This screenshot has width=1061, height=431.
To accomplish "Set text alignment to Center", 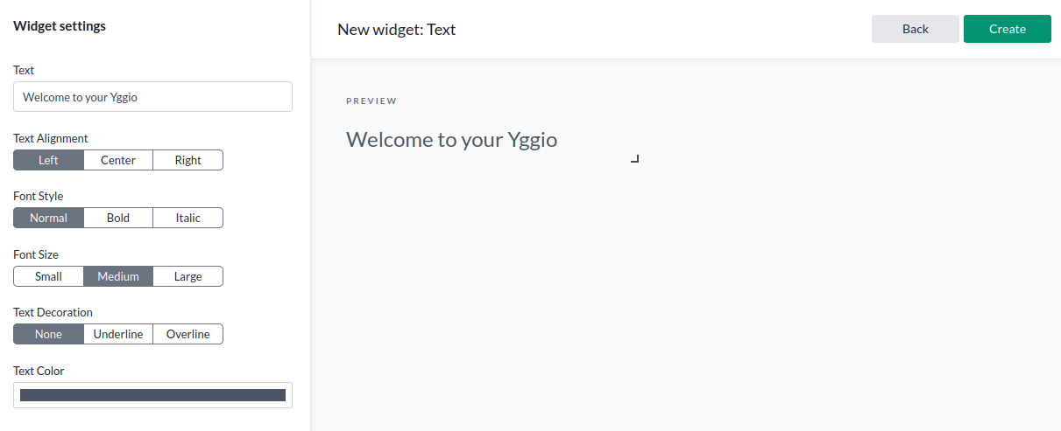I will pyautogui.click(x=118, y=160).
